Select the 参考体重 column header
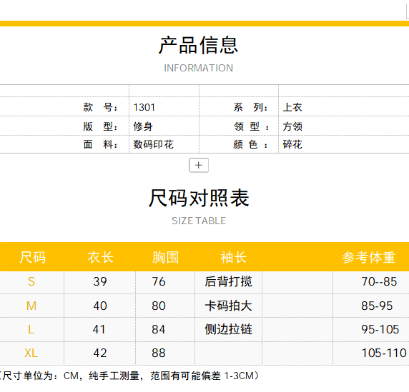The height and width of the screenshot is (392, 409). 369,257
